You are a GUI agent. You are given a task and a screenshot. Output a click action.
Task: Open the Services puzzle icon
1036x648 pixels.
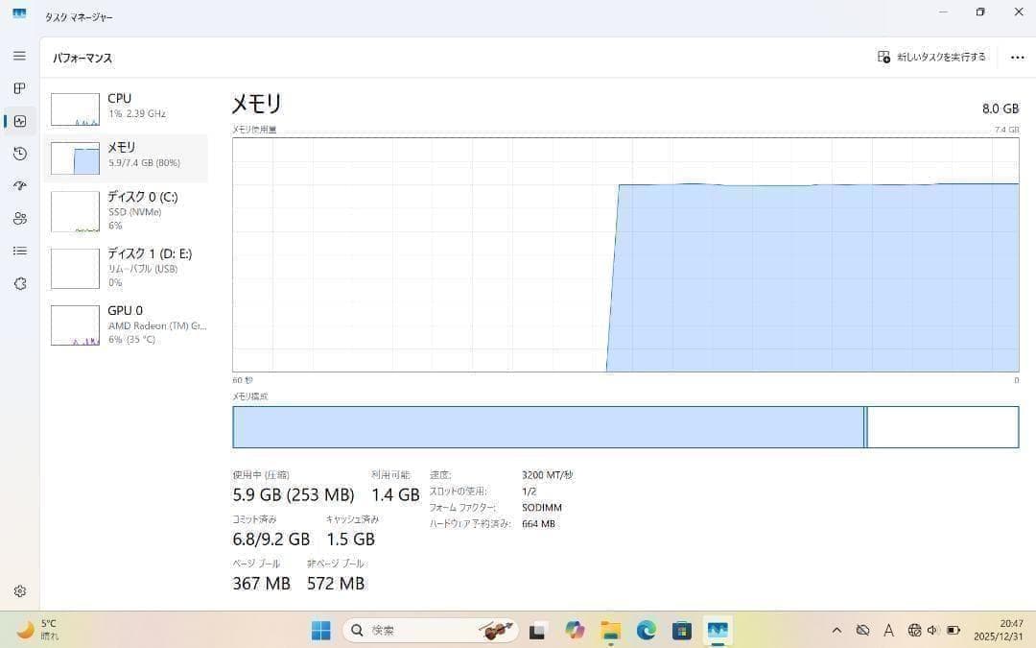click(x=19, y=284)
